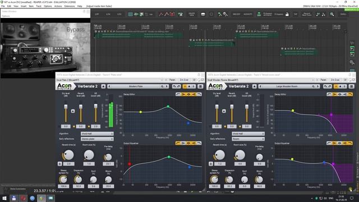
Task: Open Windows Start menu
Action: (x=4, y=198)
